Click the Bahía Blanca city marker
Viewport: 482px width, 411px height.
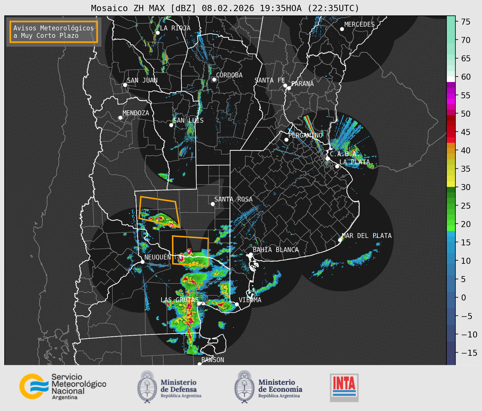point(251,254)
